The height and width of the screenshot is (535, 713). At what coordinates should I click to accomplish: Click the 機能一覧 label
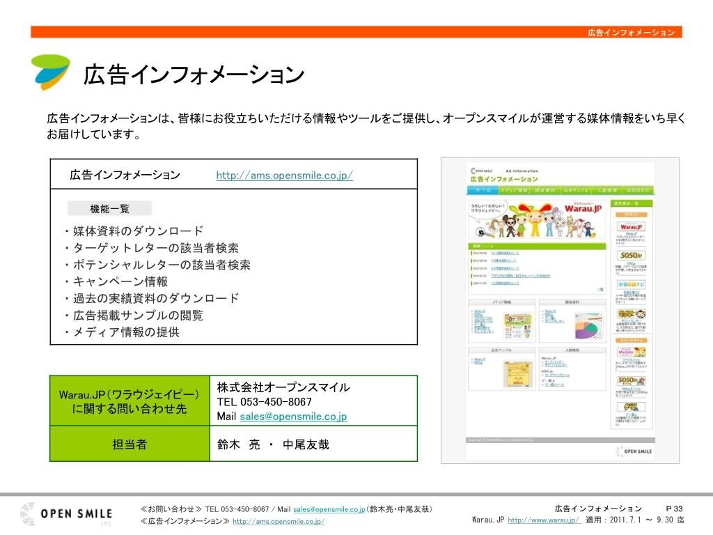click(x=109, y=208)
